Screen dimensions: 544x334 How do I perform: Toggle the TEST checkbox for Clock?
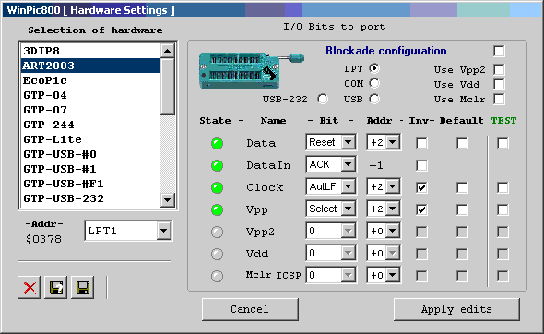click(x=503, y=188)
